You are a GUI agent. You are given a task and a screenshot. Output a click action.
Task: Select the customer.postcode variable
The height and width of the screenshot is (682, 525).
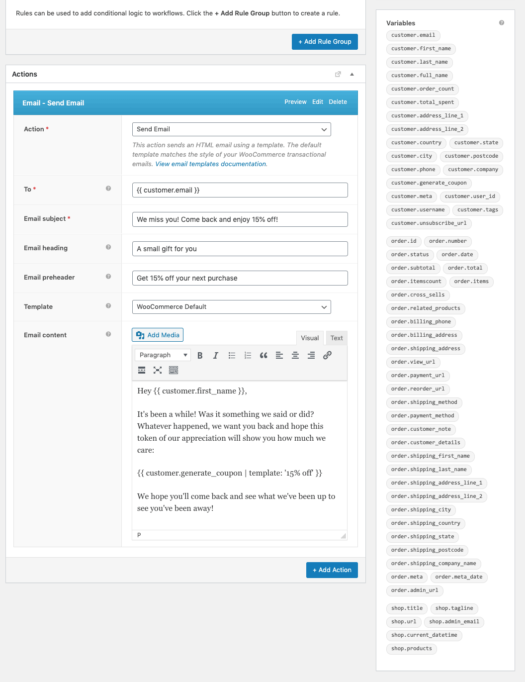click(x=471, y=156)
